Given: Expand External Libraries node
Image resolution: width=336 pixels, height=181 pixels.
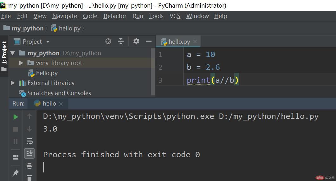Looking at the screenshot, I should (x=13, y=83).
